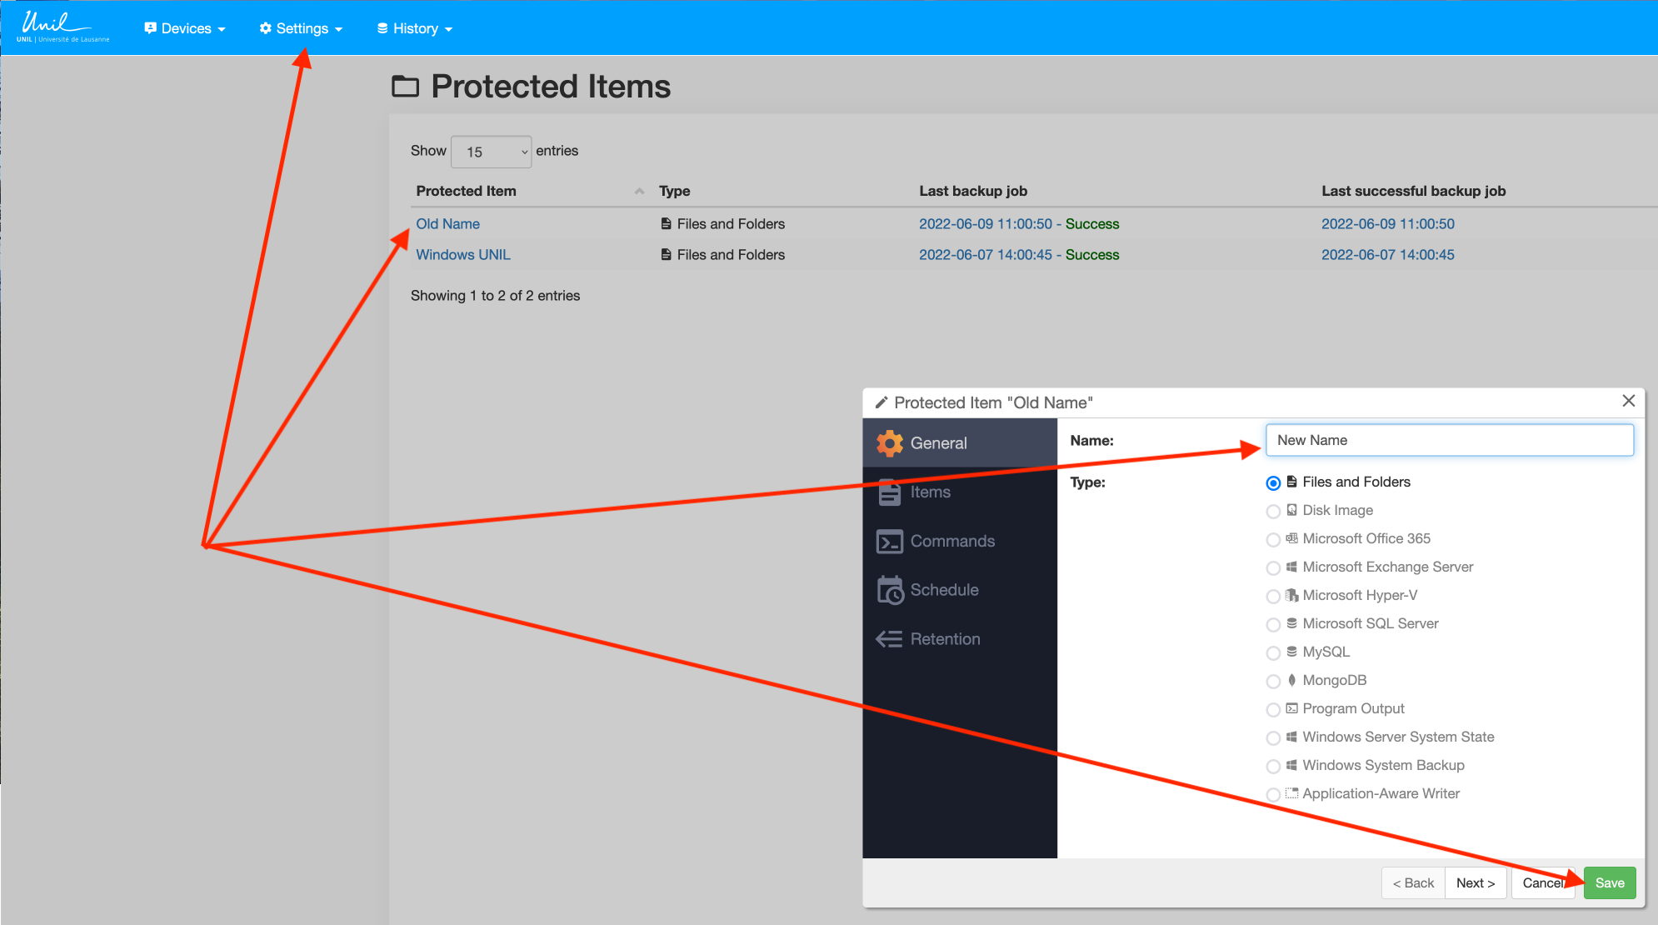Click the Commands terminal icon
Viewport: 1658px width, 925px height.
889,542
